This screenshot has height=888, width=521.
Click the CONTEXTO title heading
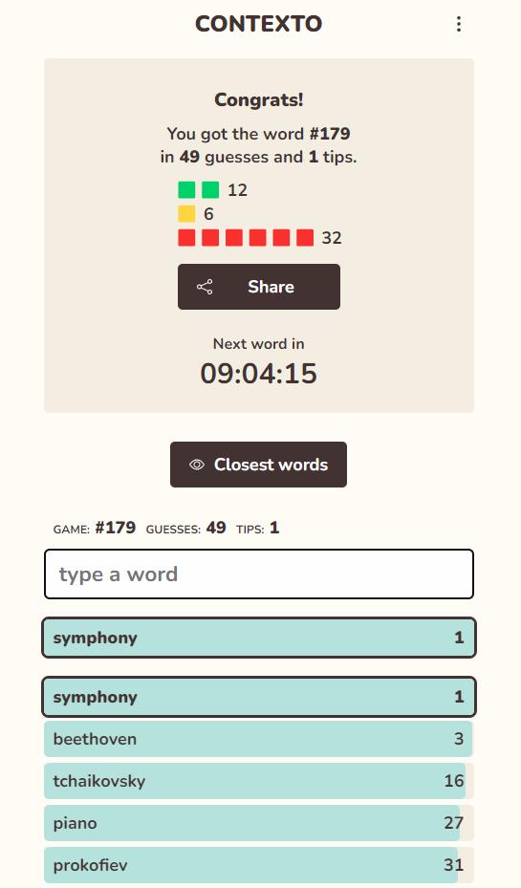pyautogui.click(x=259, y=24)
